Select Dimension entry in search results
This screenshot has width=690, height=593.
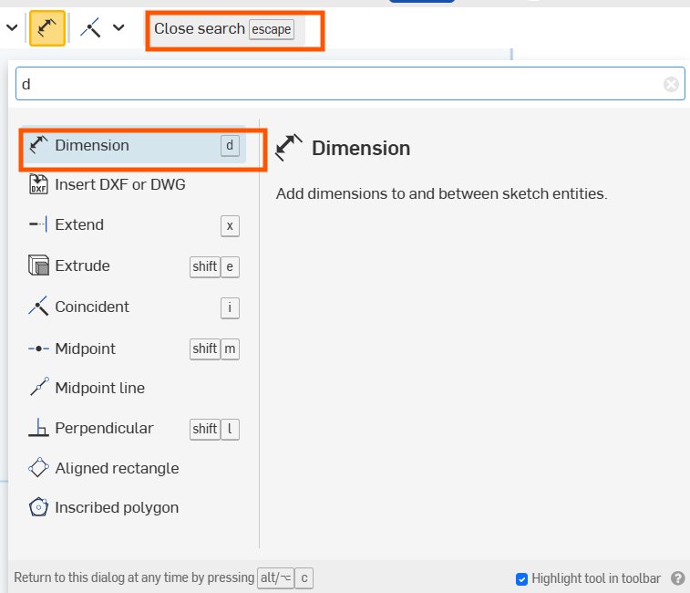[x=92, y=145]
